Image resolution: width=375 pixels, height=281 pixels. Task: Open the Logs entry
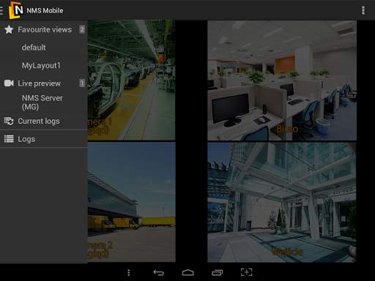coord(44,139)
